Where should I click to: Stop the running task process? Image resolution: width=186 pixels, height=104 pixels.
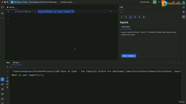tap(11, 67)
